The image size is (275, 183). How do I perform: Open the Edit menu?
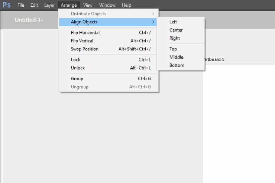click(x=34, y=5)
